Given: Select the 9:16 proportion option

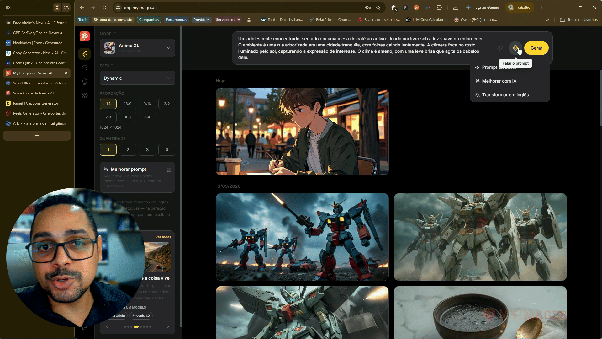Looking at the screenshot, I should coord(147,104).
